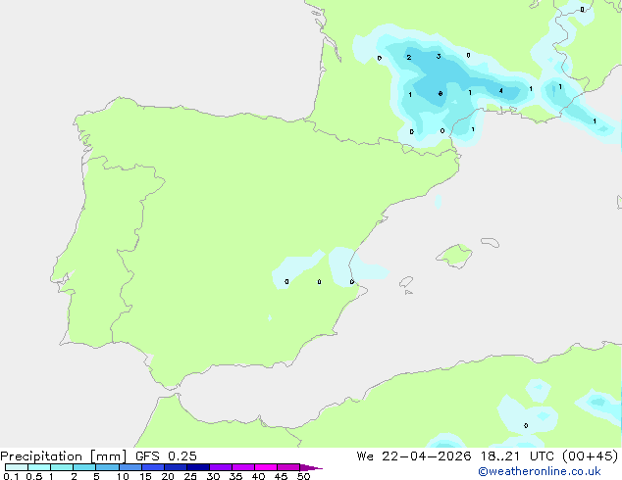Click the legend value '35'
This screenshot has width=622, height=480.
tap(235, 476)
